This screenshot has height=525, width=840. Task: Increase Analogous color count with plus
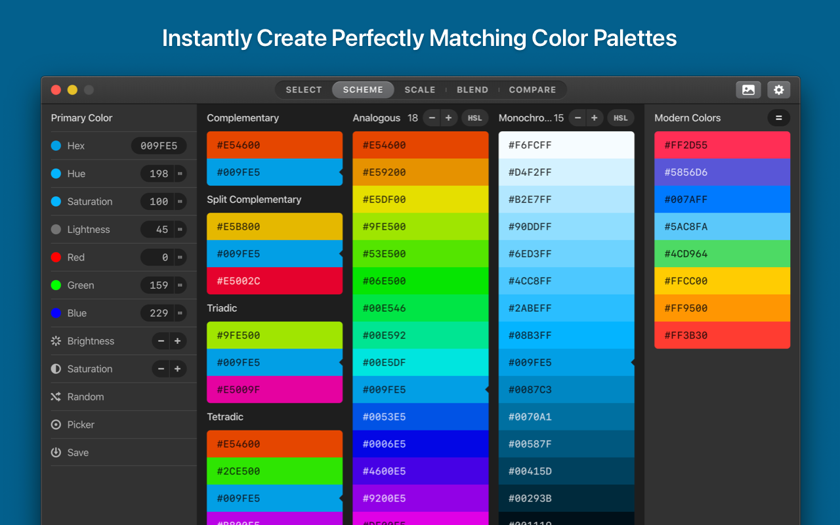(x=448, y=118)
